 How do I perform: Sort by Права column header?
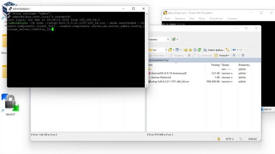225,65
